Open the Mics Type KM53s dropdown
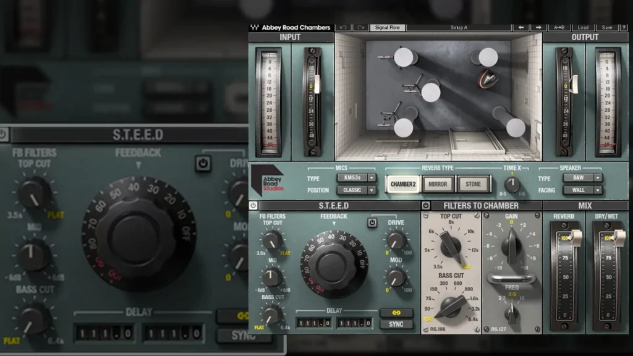Viewport: 633px width, 356px height. (x=355, y=177)
